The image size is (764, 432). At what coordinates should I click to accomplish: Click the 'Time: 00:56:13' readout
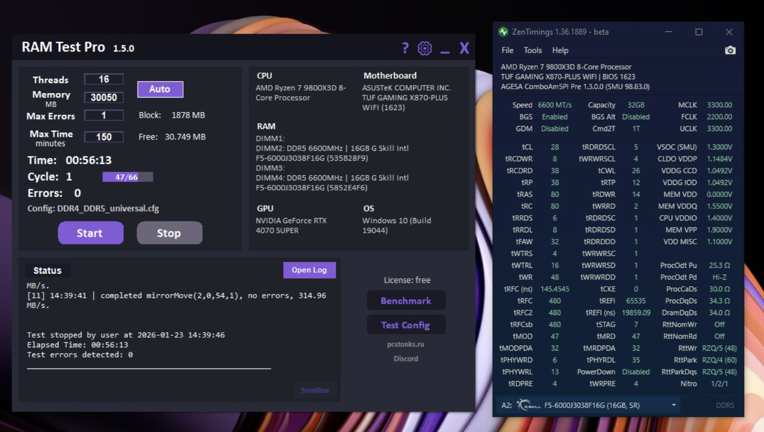pos(69,160)
